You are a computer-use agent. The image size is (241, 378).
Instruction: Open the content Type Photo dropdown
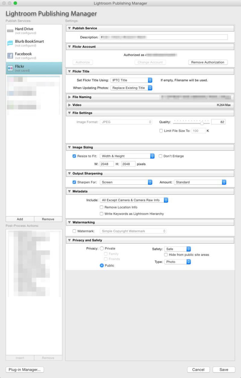pyautogui.click(x=177, y=262)
